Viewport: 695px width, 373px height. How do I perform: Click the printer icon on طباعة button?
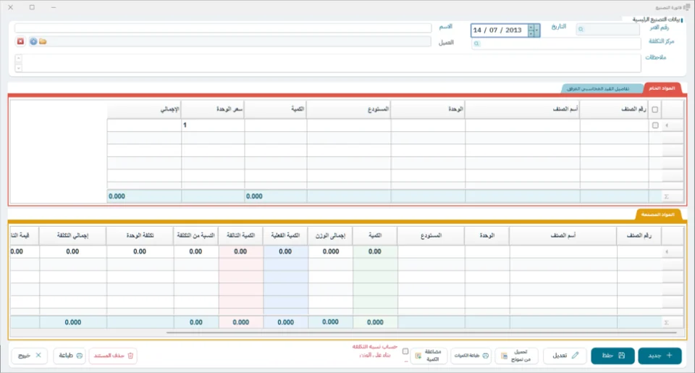point(80,356)
